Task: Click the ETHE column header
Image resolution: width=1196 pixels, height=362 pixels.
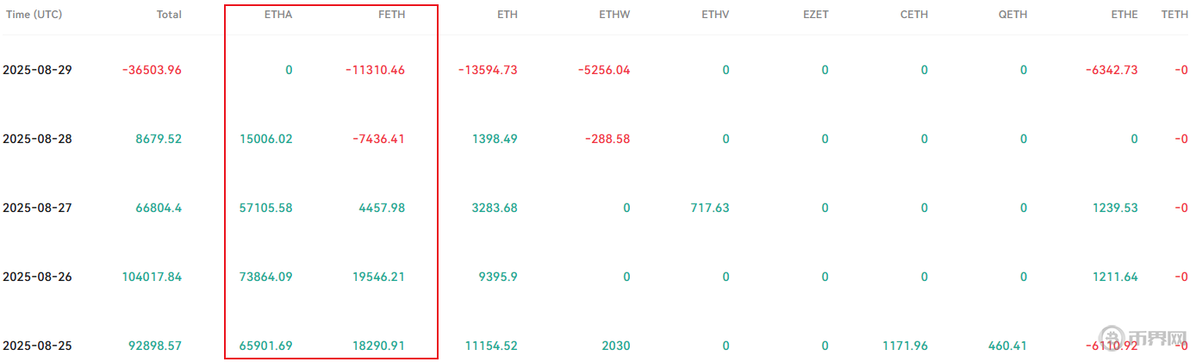Action: [1124, 15]
